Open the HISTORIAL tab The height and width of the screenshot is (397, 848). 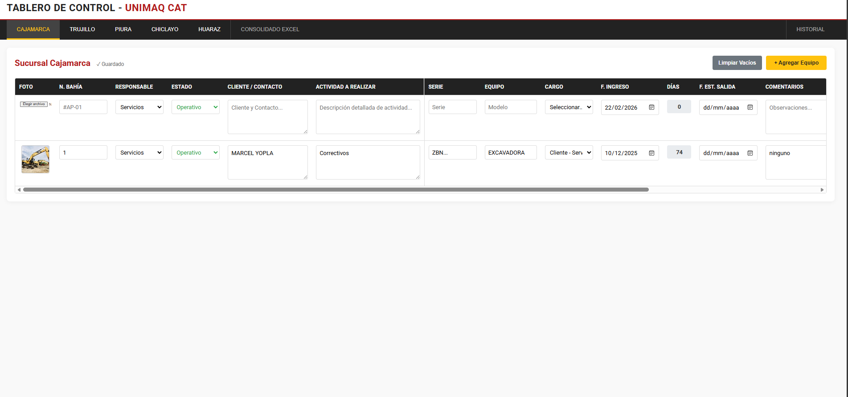(810, 29)
